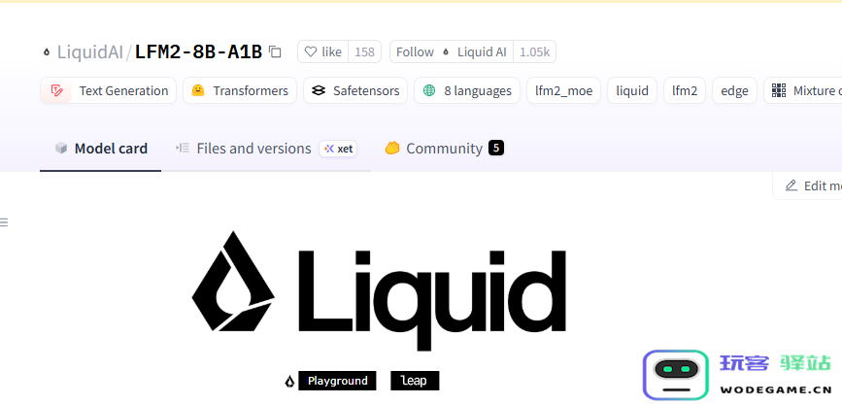Click the Safetensors tag

tap(354, 90)
